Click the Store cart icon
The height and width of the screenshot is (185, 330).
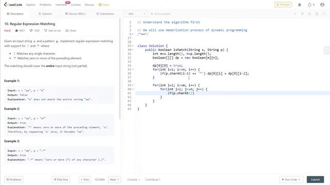(100, 5)
